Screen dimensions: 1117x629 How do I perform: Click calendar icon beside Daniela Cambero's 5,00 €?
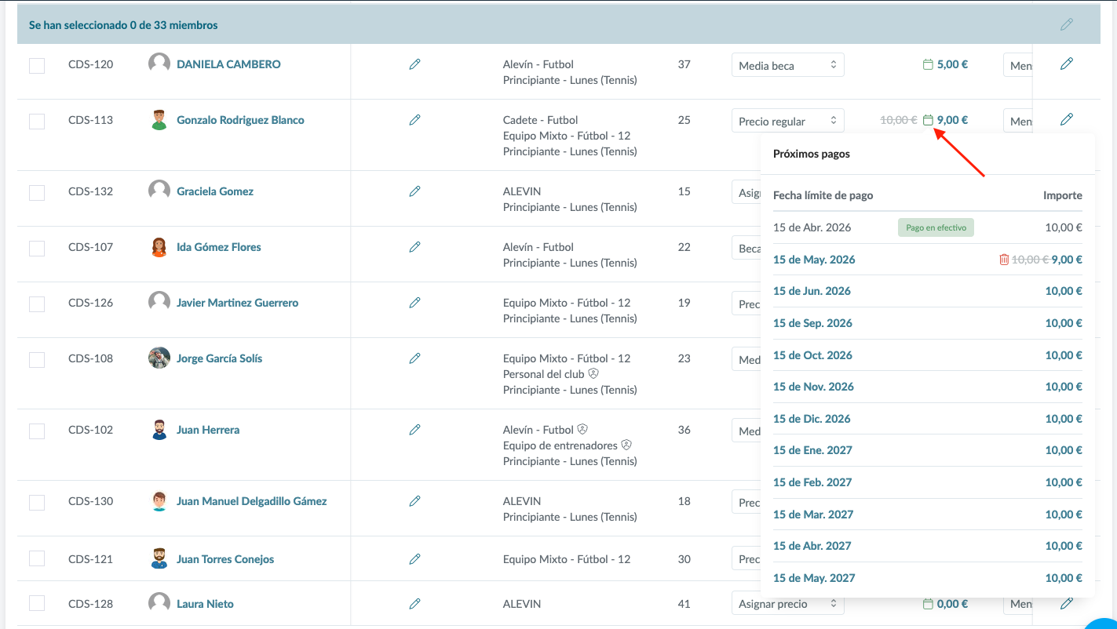click(928, 65)
